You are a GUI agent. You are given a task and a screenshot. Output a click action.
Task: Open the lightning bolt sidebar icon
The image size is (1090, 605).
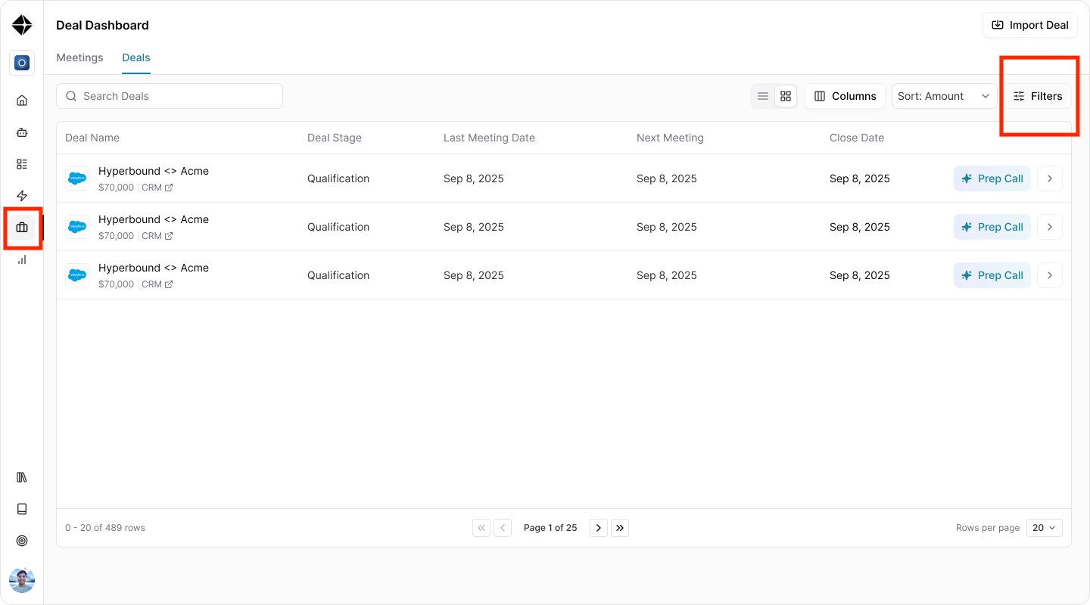(22, 196)
